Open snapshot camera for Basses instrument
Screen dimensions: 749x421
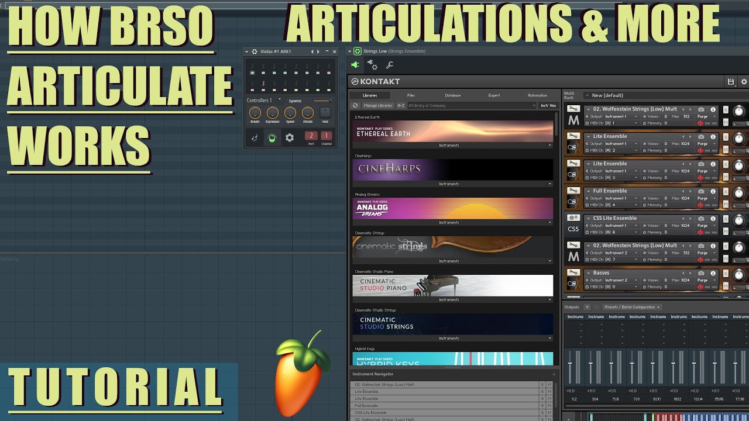pyautogui.click(x=701, y=273)
